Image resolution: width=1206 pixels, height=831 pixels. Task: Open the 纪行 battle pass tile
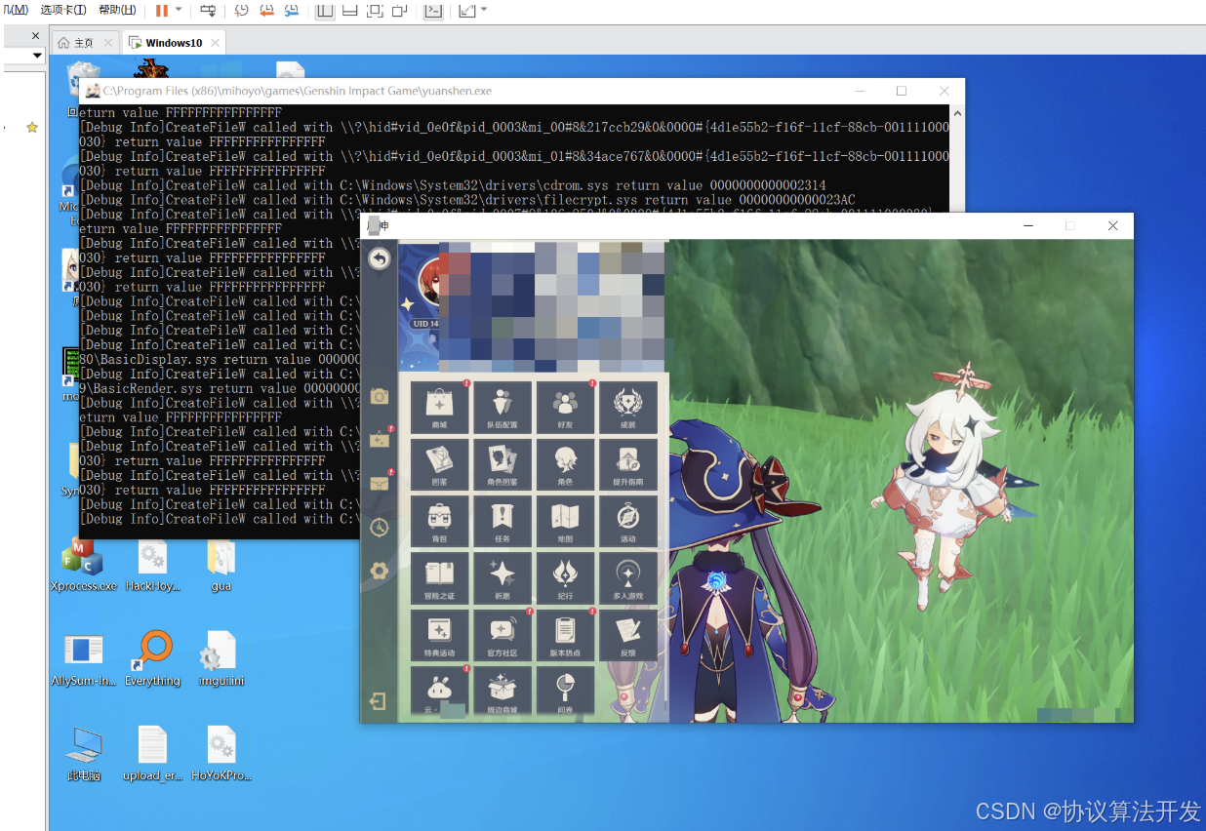[x=565, y=576]
